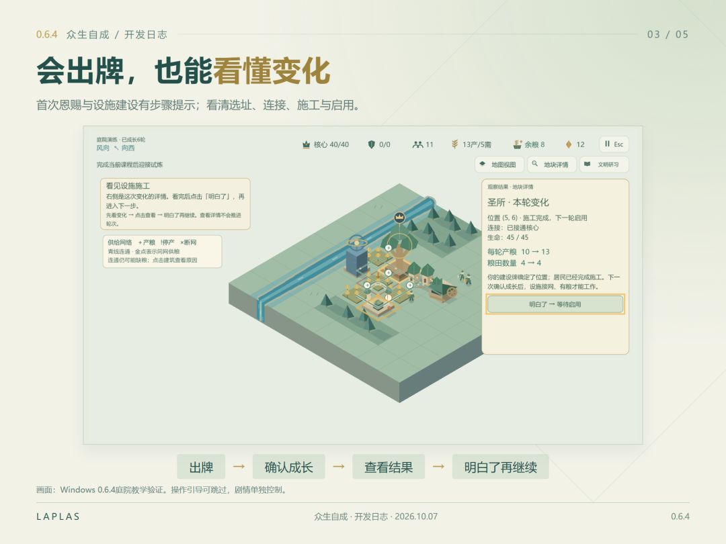Click the 粮田数量 4 → 4 line

pyautogui.click(x=514, y=263)
